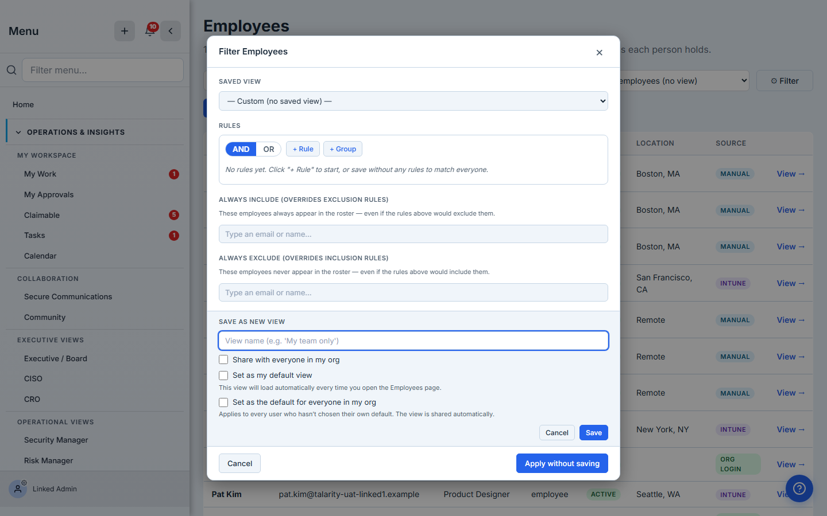Screen dimensions: 827x516
Task: Add a new rule with + Rule
Action: point(303,149)
